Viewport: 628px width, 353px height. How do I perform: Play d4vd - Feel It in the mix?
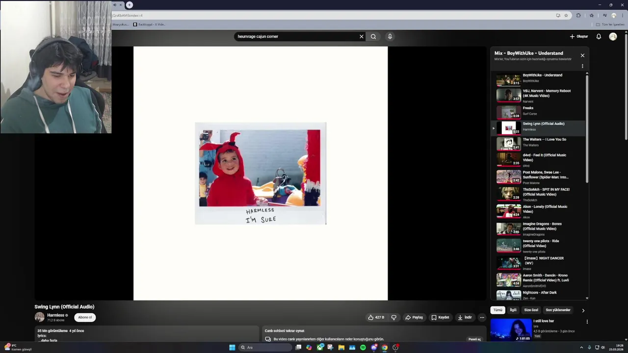pos(538,160)
